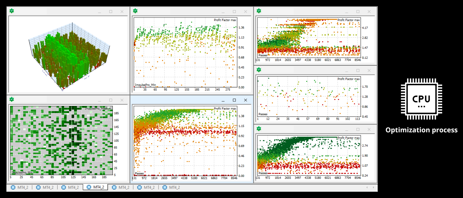The height and width of the screenshot is (198, 463).
Task: Switch to the third MT4_2 tab
Action: pyautogui.click(x=70, y=187)
